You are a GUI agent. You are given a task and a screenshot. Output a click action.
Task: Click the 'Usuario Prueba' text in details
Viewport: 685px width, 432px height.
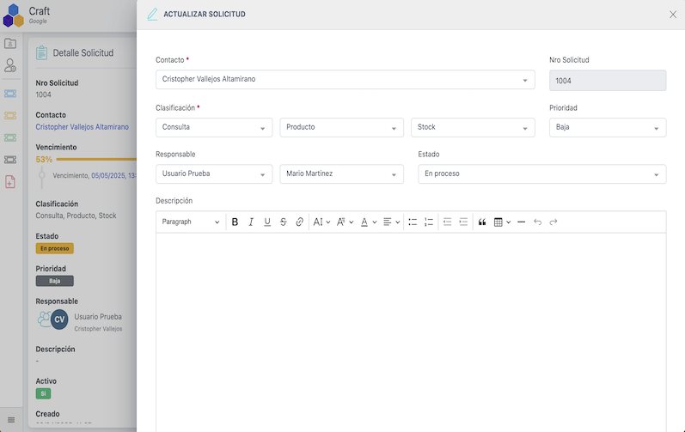pyautogui.click(x=98, y=317)
